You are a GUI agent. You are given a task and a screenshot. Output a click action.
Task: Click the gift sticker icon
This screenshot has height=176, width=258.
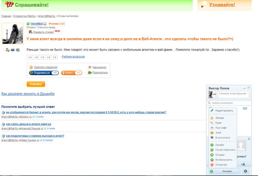31,32
